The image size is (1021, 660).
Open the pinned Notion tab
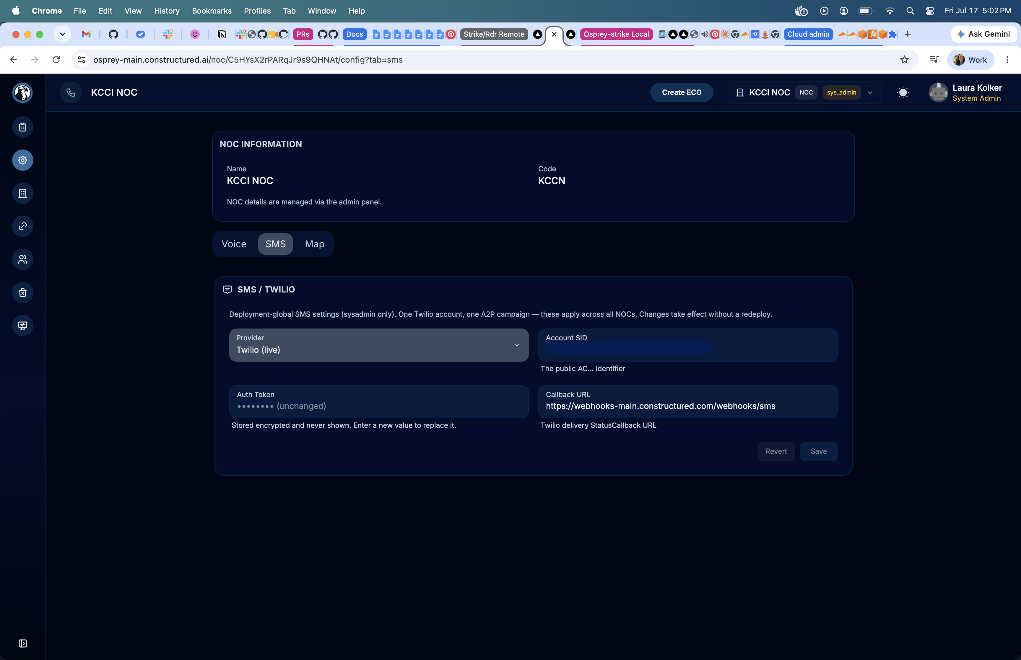pos(222,34)
